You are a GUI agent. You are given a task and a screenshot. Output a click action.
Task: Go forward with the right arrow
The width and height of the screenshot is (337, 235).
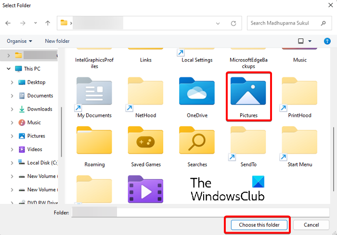coord(23,23)
